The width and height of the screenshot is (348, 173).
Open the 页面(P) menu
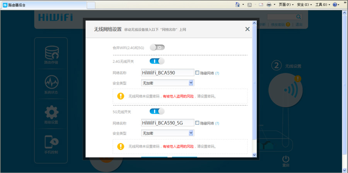286,5
